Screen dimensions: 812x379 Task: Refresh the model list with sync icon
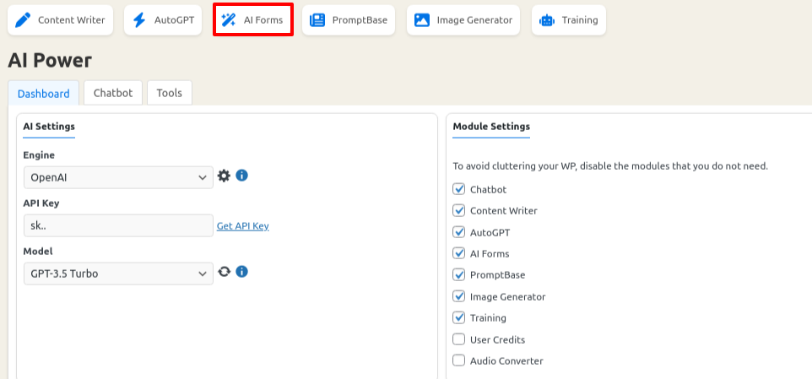point(224,271)
